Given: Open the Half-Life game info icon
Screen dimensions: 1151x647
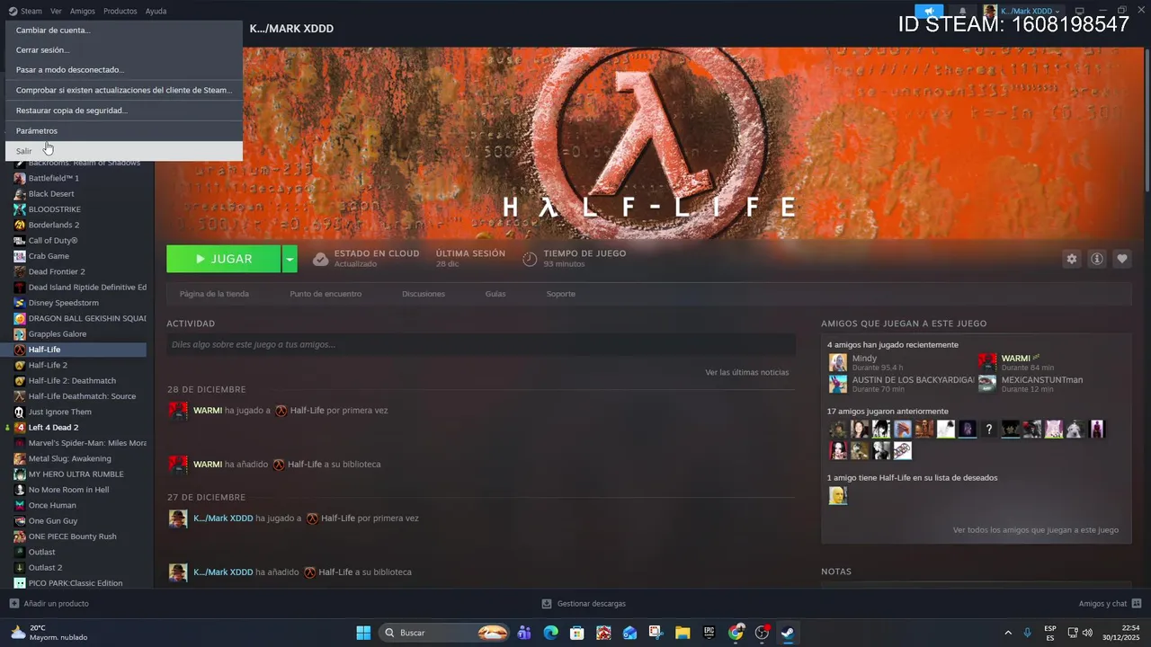Looking at the screenshot, I should [1097, 259].
